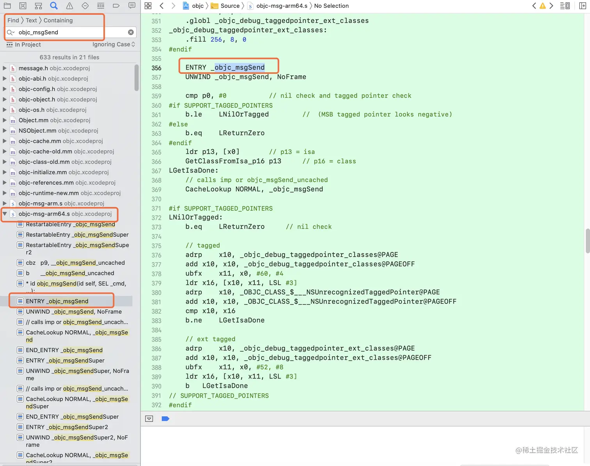Image resolution: width=590 pixels, height=466 pixels.
Task: Expand Object.mm search results
Action: 5,120
